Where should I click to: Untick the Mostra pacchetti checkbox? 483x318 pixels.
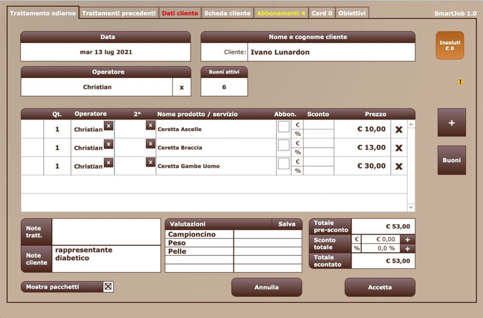coord(108,286)
